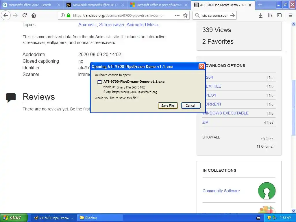Click Save File in the dialog
The width and height of the screenshot is (296, 222).
[168, 106]
